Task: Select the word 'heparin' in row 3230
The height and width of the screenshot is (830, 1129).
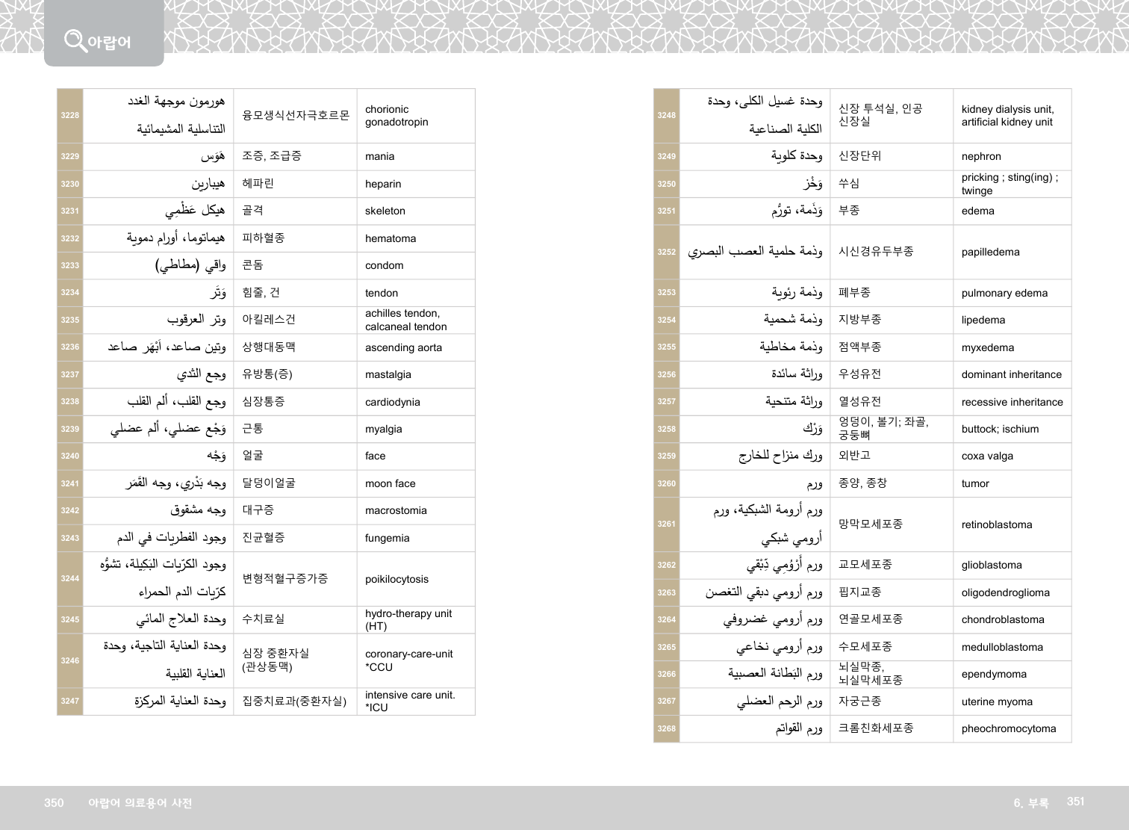Action: point(383,184)
